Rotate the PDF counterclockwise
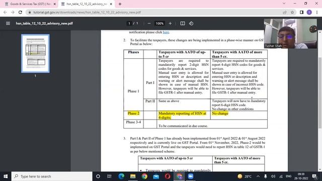 click(x=191, y=24)
